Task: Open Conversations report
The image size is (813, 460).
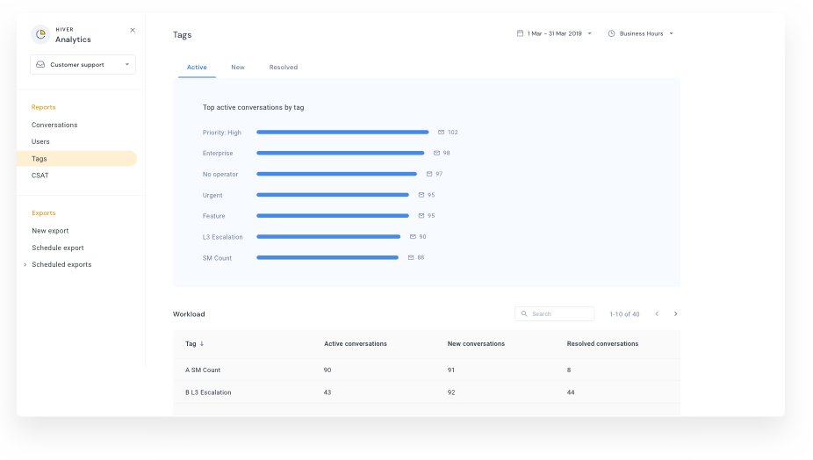Action: pos(54,125)
